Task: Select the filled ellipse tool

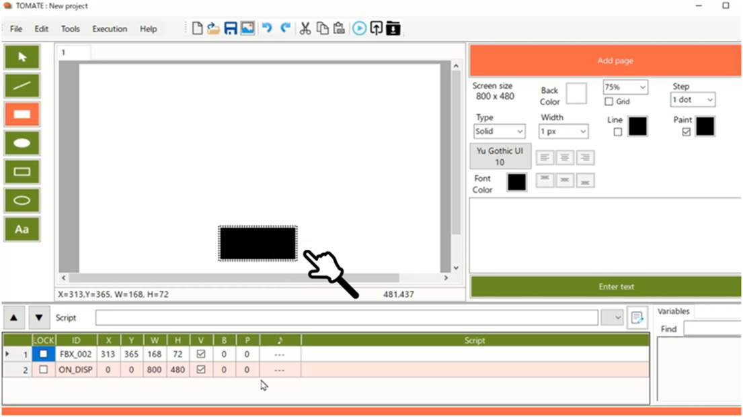Action: point(22,143)
